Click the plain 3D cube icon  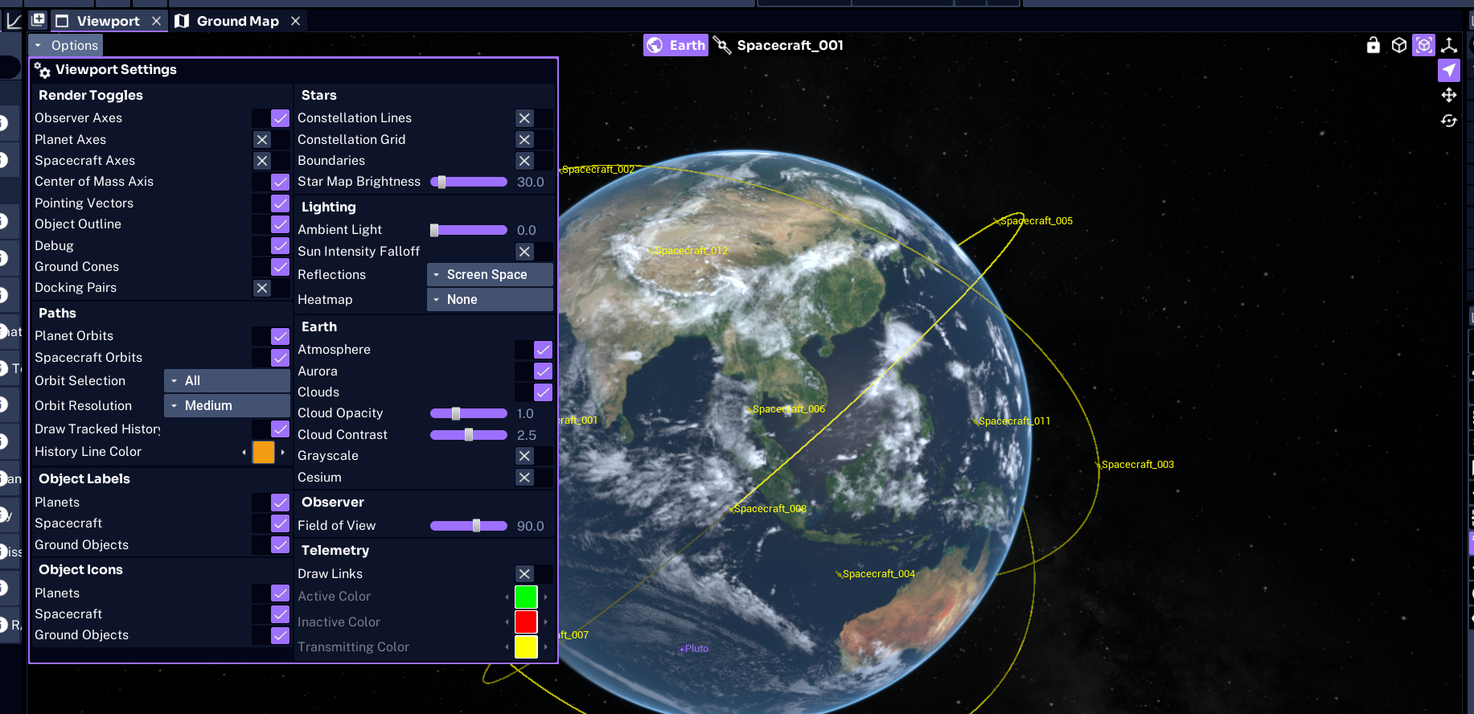tap(1399, 45)
